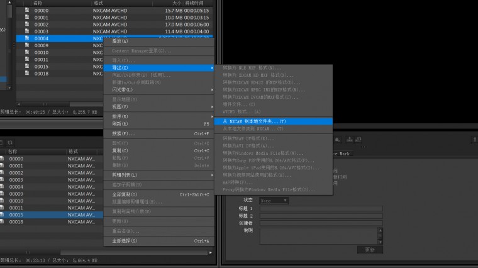Select 转换为 NLE MXF 格式(N)... in submenu
This screenshot has height=268, width=478.
[273, 68]
